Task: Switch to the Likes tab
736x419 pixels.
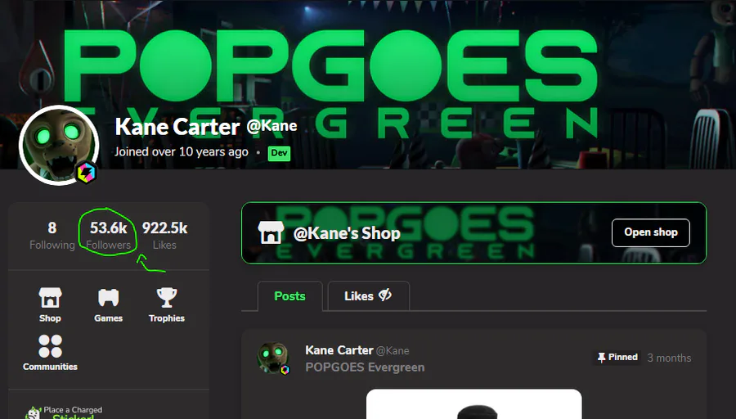Action: (x=369, y=296)
